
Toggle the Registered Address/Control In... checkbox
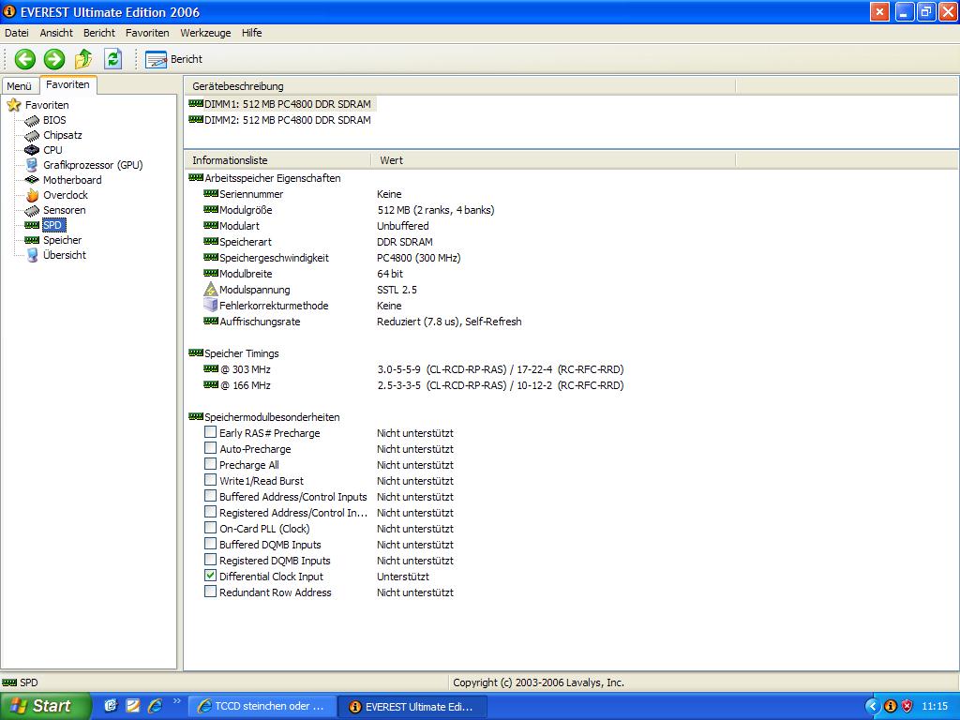point(210,512)
